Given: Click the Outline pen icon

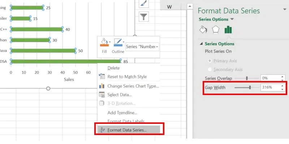Looking at the screenshot, I should [118, 42].
